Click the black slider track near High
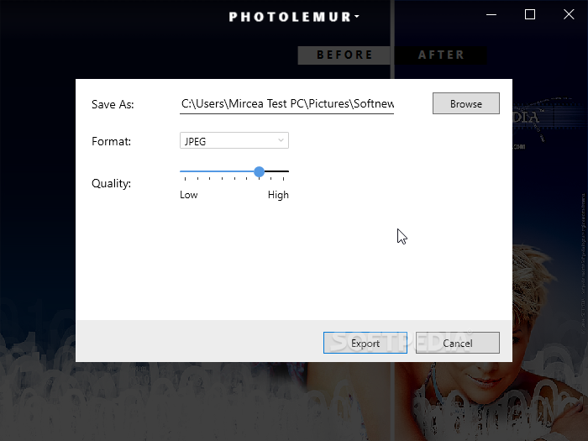This screenshot has width=588, height=441. pos(276,171)
